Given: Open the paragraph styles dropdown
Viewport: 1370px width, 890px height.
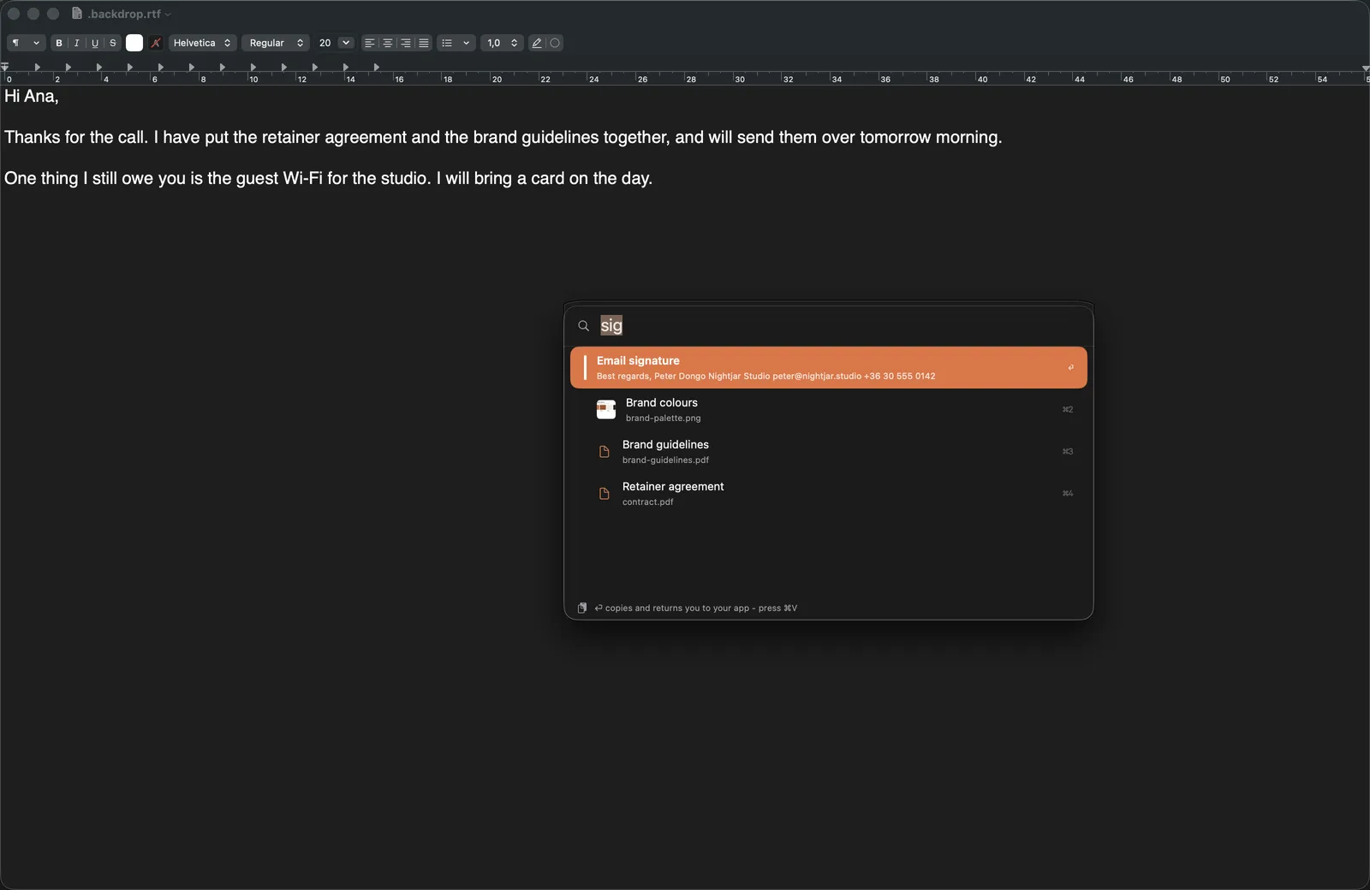Looking at the screenshot, I should 26,43.
